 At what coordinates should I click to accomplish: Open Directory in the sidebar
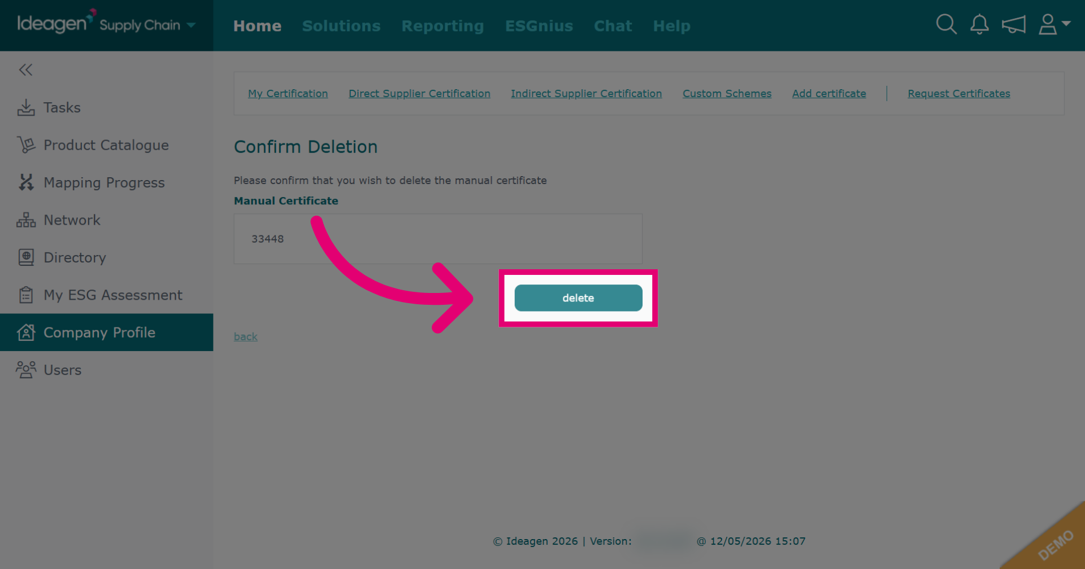106,257
